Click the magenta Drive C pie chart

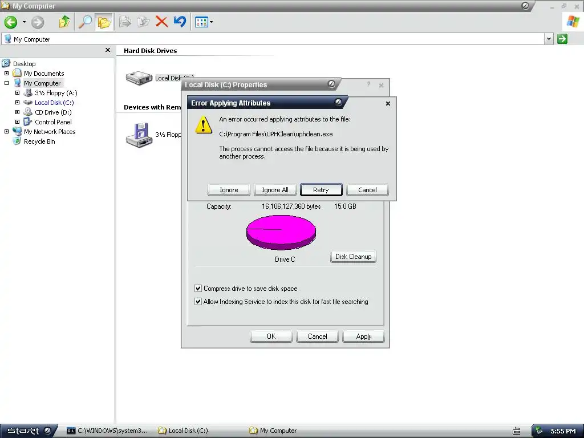pyautogui.click(x=281, y=233)
